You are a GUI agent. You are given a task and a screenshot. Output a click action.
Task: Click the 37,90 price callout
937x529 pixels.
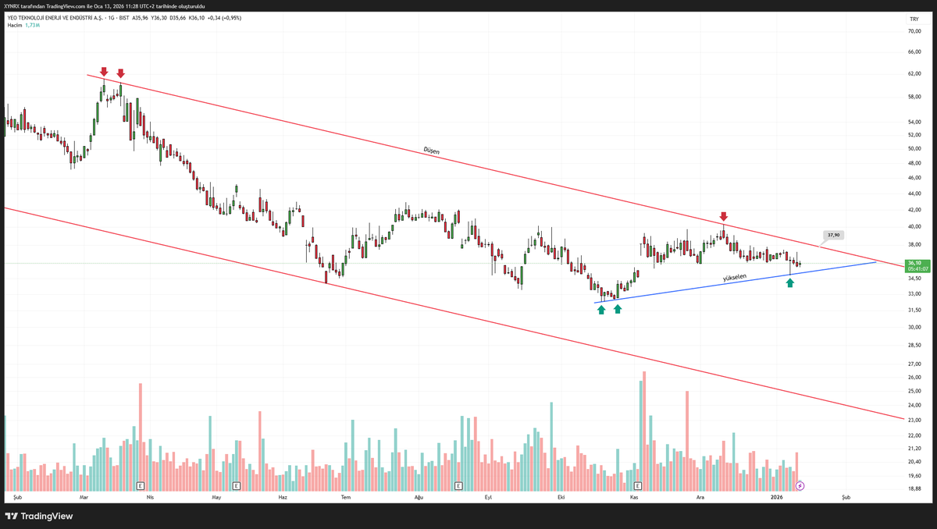(x=833, y=235)
